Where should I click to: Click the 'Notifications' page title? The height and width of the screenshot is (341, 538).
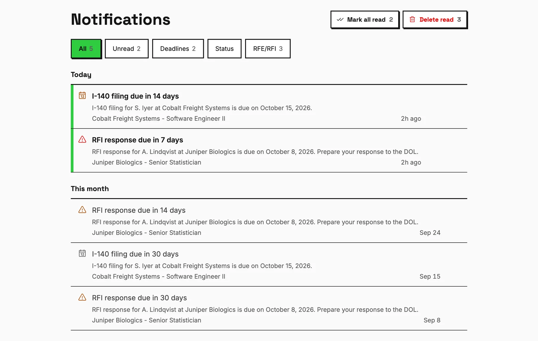120,19
